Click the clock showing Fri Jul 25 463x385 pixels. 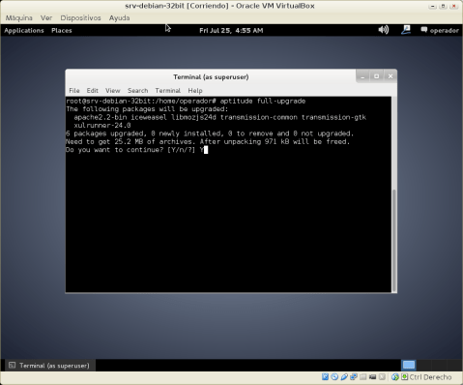[x=231, y=30]
